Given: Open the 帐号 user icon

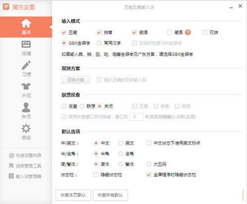Looking at the screenshot, I should point(26,107).
